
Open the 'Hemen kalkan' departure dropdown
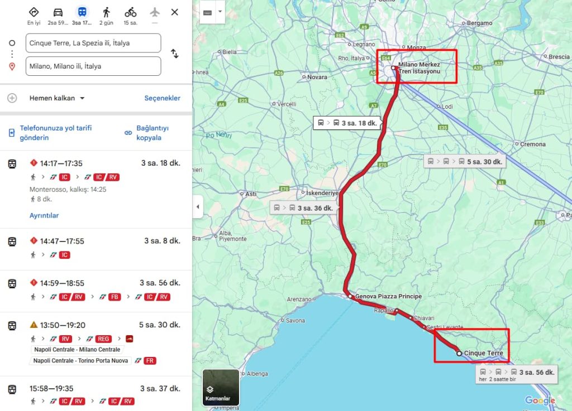[x=57, y=98]
